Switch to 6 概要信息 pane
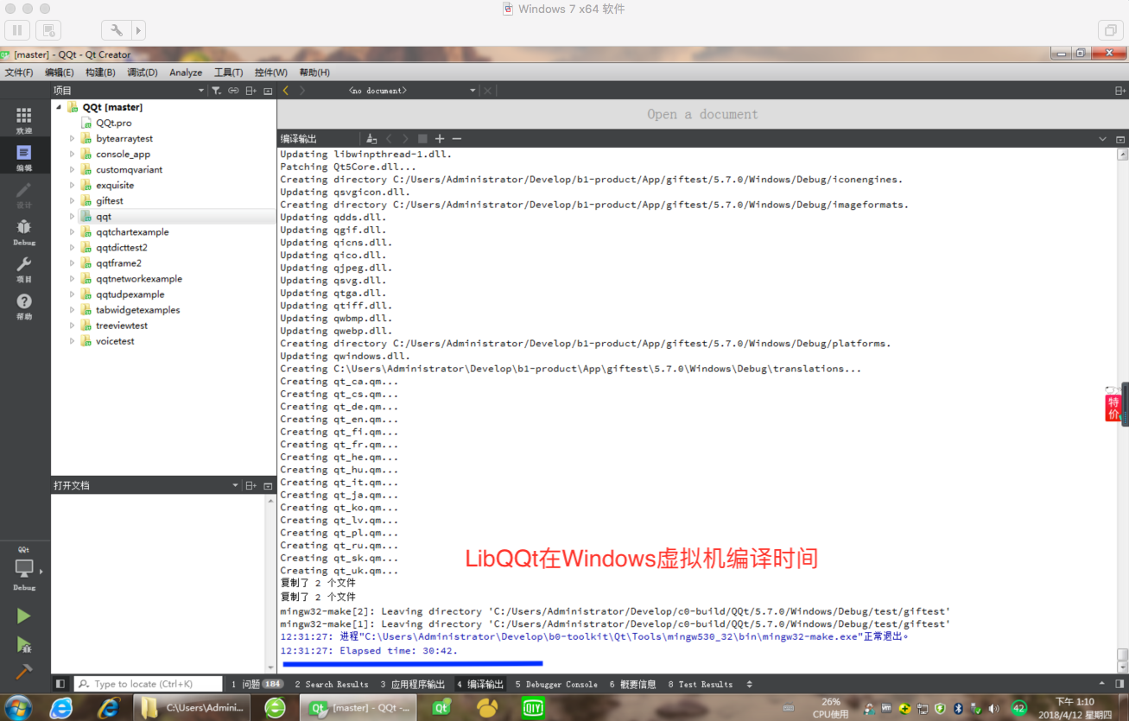 click(633, 684)
